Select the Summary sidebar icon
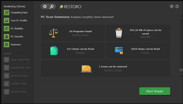Viewport: 183px width, 104px height. coord(6,44)
